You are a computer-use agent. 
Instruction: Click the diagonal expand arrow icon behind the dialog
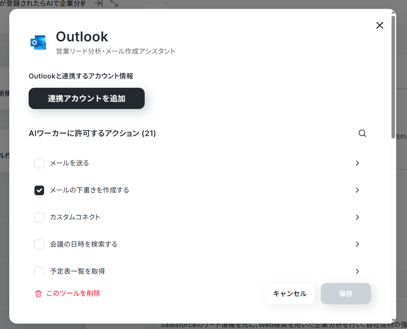pyautogui.click(x=114, y=3)
